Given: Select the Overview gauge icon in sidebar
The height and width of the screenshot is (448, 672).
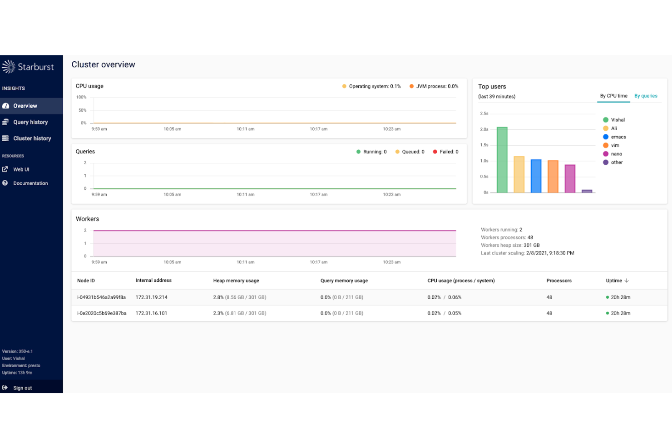Looking at the screenshot, I should (x=6, y=106).
